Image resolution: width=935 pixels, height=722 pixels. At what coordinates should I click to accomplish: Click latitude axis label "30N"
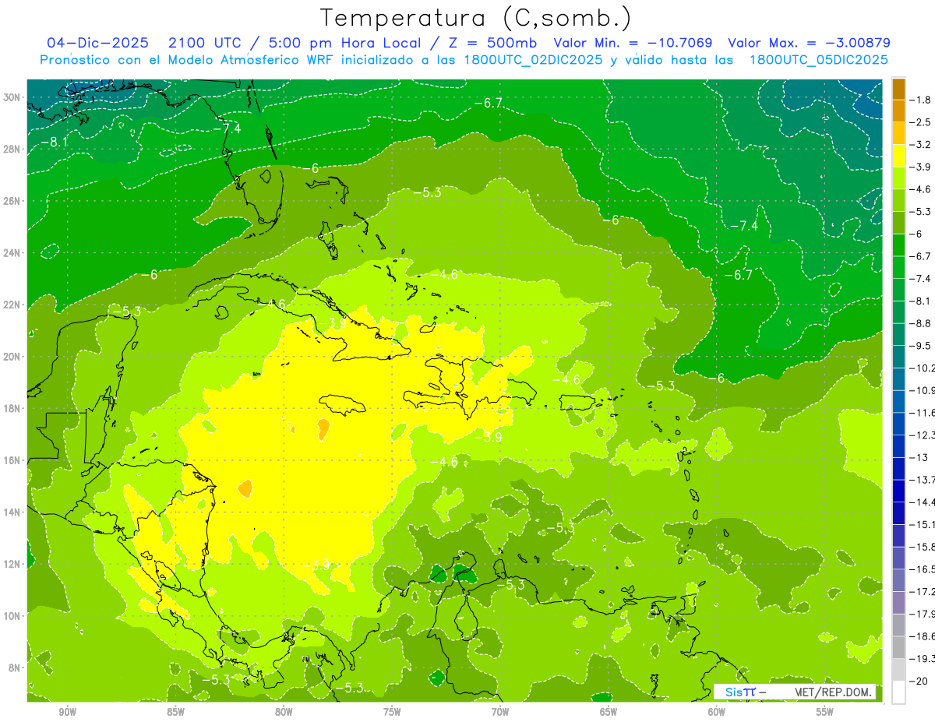point(12,97)
